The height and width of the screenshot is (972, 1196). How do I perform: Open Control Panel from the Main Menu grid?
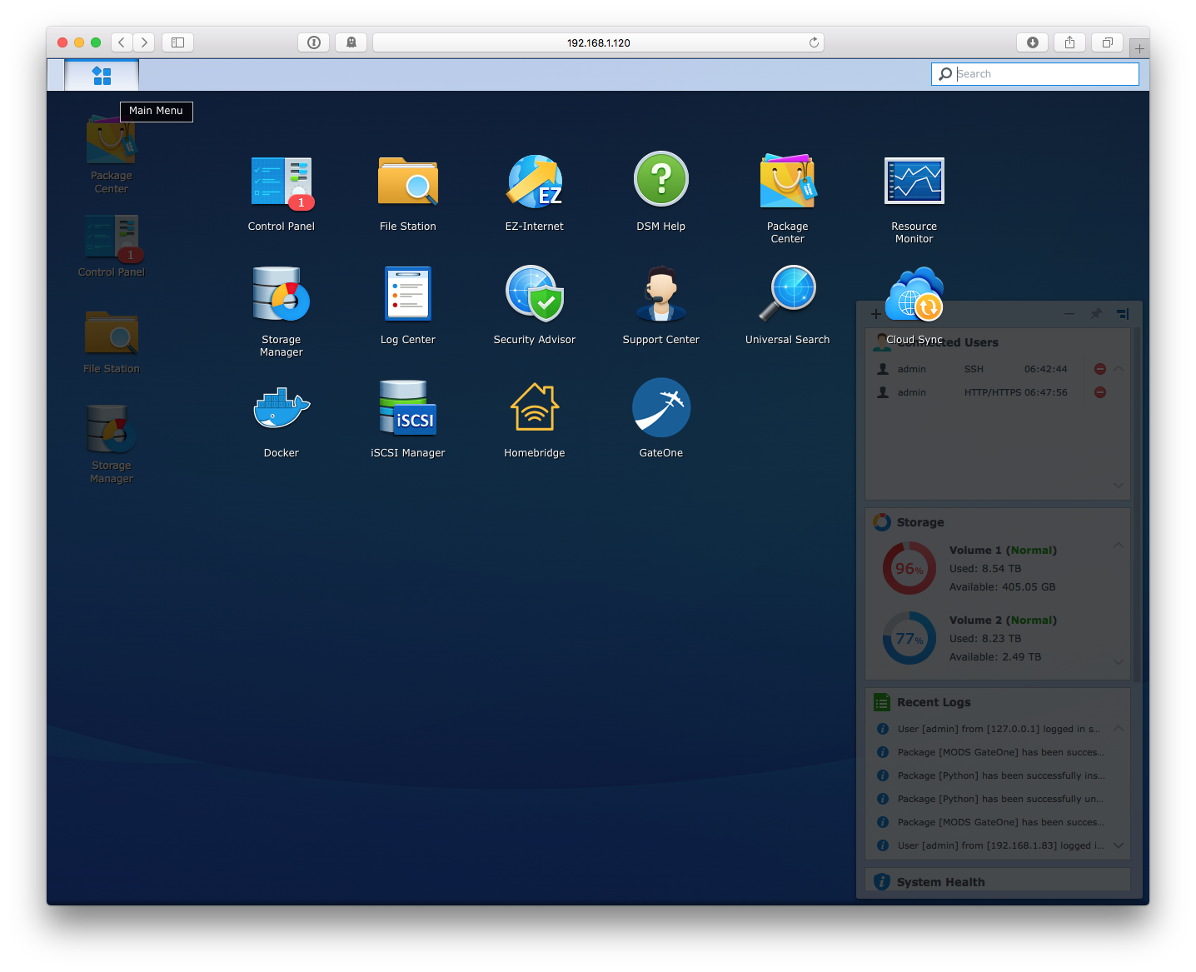click(282, 192)
